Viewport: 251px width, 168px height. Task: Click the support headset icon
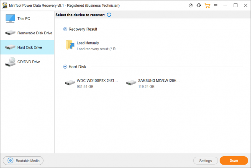point(199,5)
